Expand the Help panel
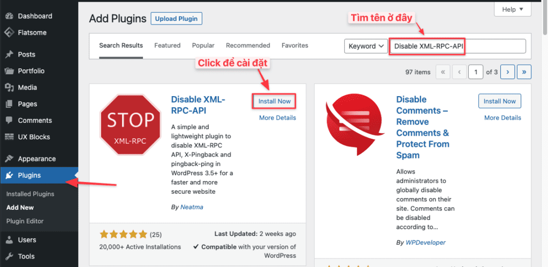The image size is (548, 267). pos(512,10)
